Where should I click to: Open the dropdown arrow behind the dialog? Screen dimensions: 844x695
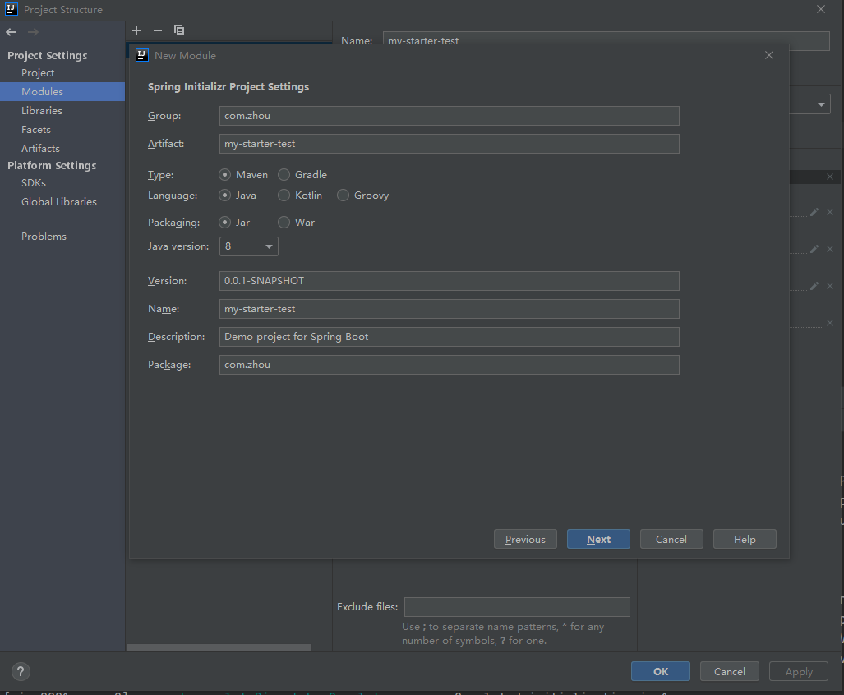pyautogui.click(x=821, y=104)
